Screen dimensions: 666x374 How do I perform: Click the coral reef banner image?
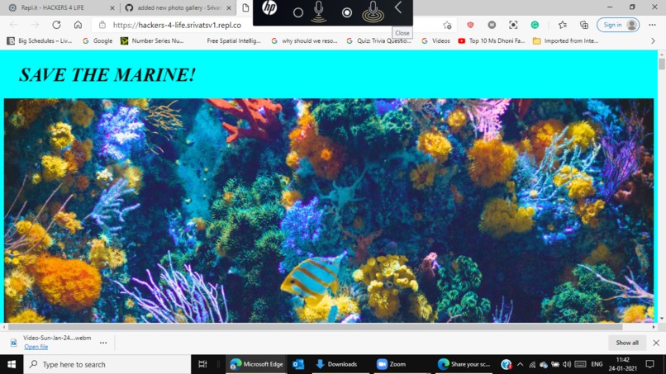pyautogui.click(x=329, y=211)
